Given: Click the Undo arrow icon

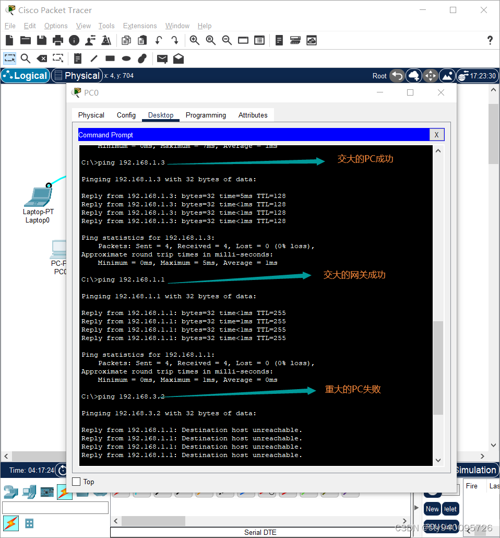Looking at the screenshot, I should [x=159, y=41].
